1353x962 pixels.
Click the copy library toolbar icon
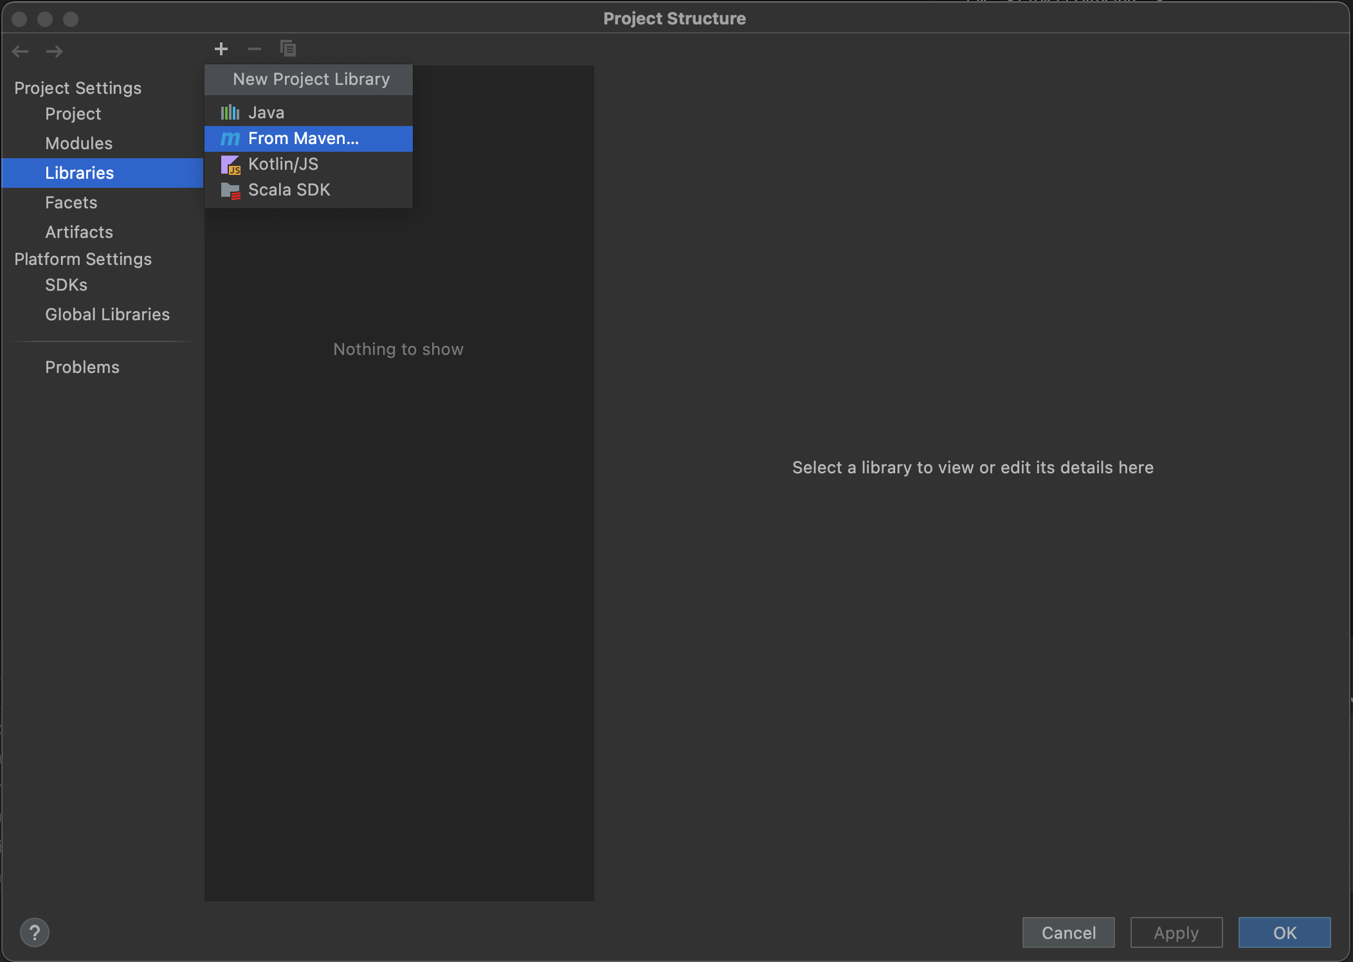[x=288, y=49]
